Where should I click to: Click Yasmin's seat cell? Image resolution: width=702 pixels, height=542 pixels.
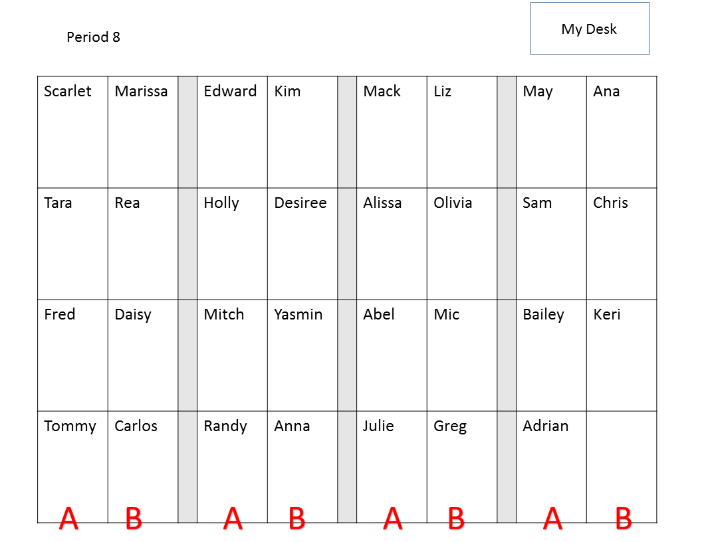[x=302, y=355]
